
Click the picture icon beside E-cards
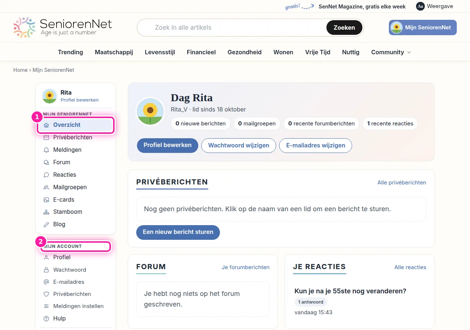(x=46, y=200)
